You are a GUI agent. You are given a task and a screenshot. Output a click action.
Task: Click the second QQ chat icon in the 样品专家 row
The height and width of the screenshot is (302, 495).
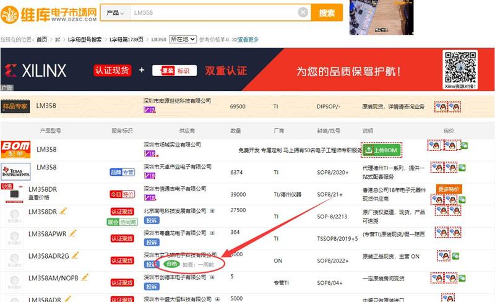pyautogui.click(x=455, y=107)
